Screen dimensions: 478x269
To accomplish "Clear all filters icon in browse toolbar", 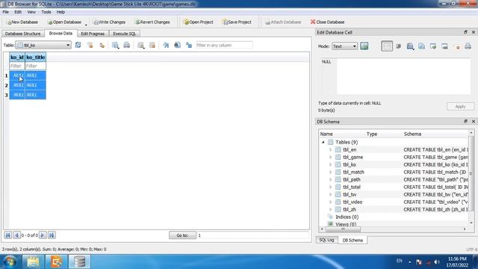I will click(90, 45).
